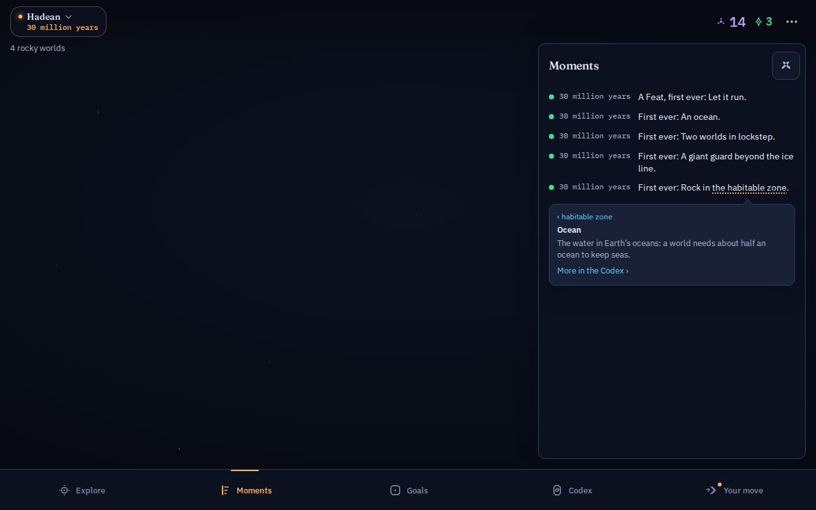Screen dimensions: 816x510
Task: Click the green 3 counter icon
Action: coord(759,22)
